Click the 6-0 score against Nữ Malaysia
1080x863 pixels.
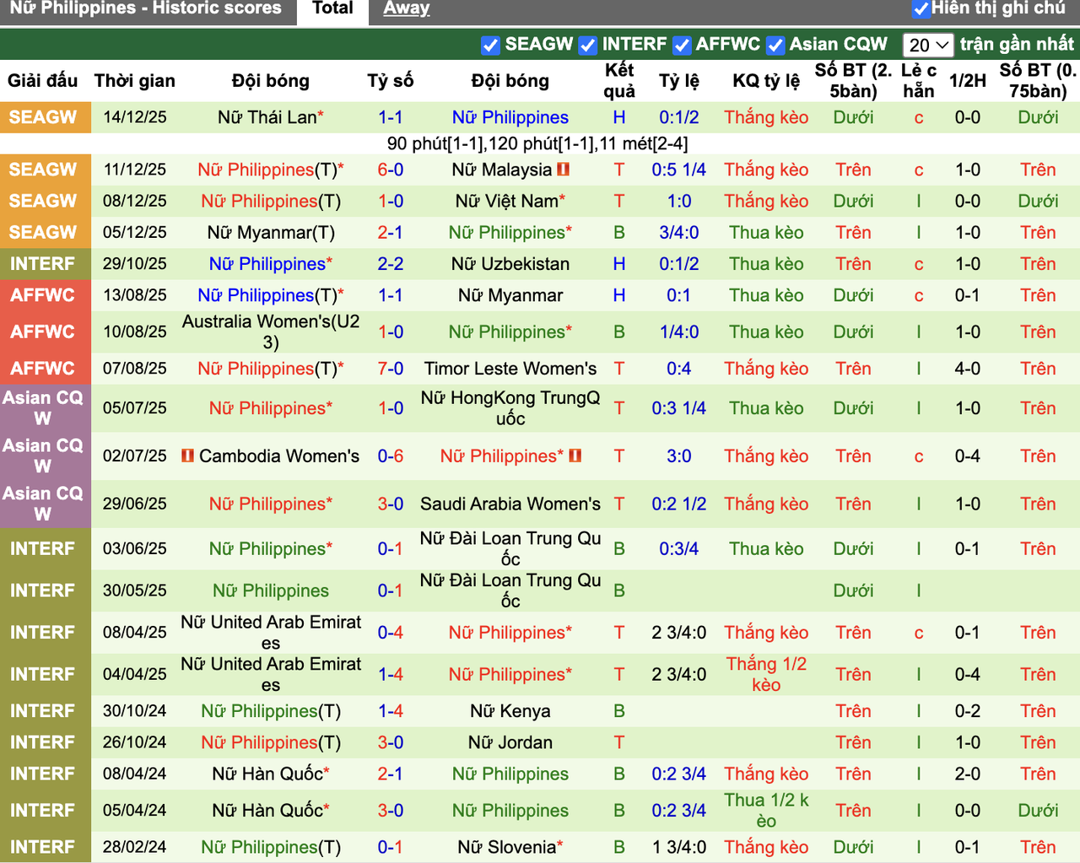pos(391,170)
